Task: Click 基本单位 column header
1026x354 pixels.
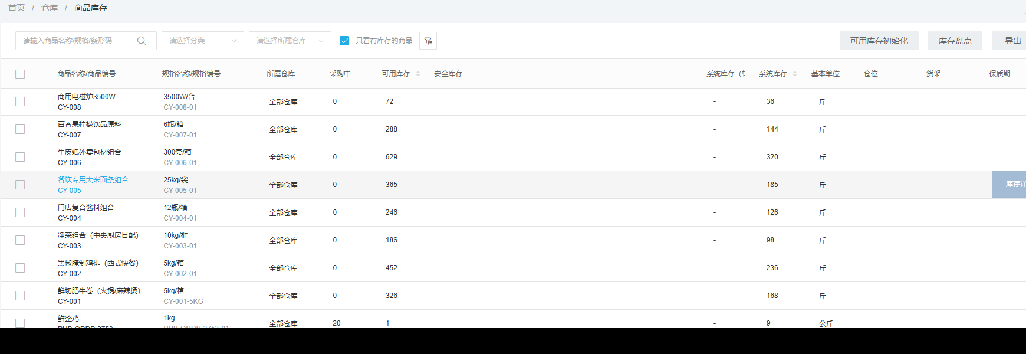Action: [x=826, y=74]
